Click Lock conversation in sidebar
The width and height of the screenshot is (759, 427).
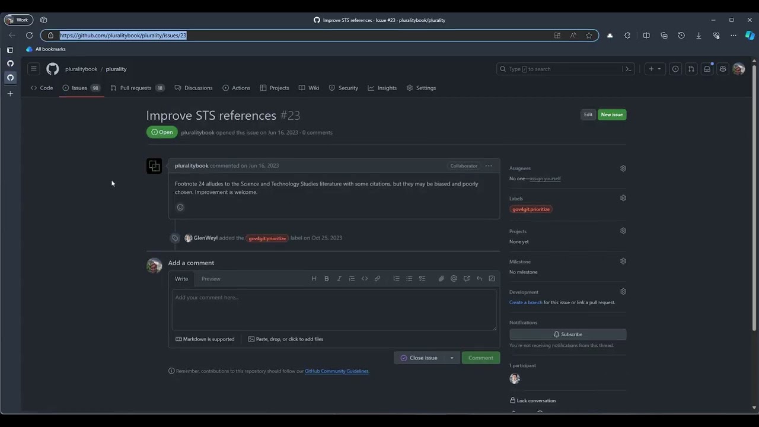tap(532, 400)
